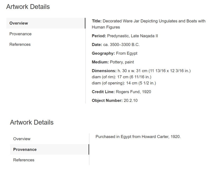The width and height of the screenshot is (209, 174).
Task: Click the Dimensions 'h. 30 x w. 31 cm' line
Action: [x=141, y=71]
